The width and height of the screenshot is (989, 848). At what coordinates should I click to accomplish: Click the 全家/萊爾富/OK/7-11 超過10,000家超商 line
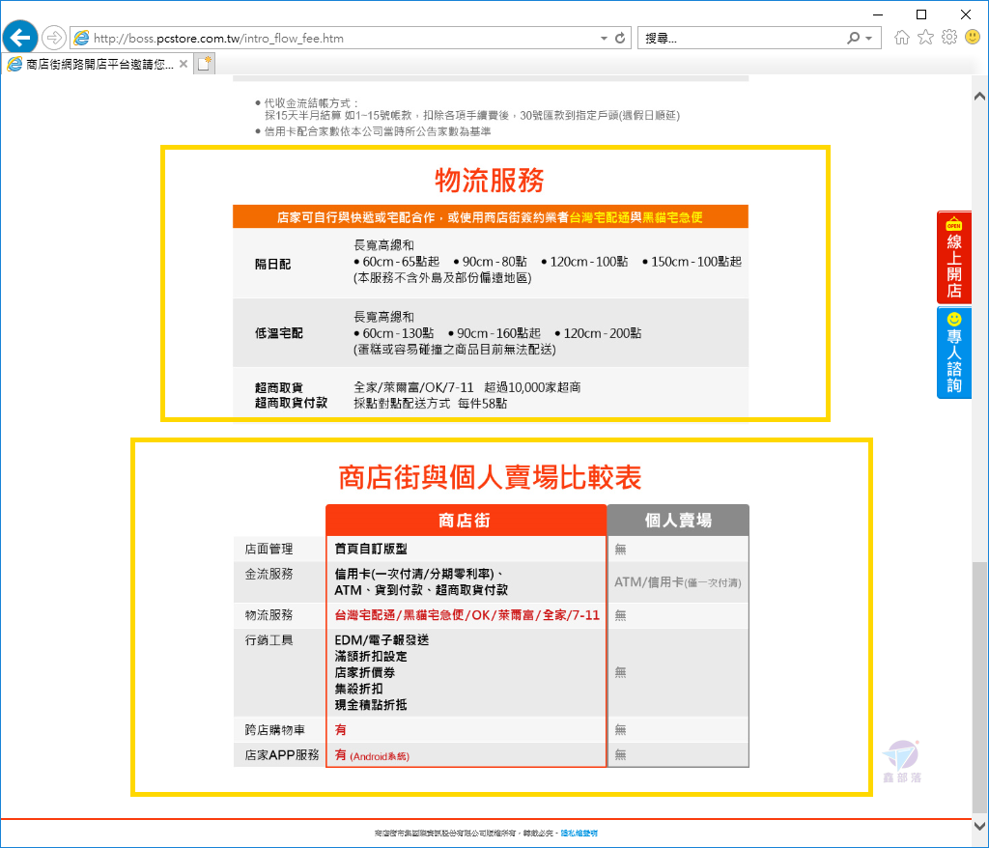tap(466, 387)
